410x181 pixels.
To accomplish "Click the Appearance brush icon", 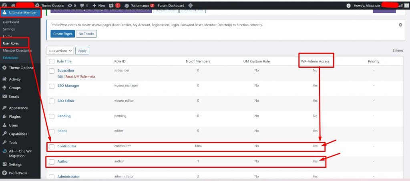I will [x=4, y=108].
